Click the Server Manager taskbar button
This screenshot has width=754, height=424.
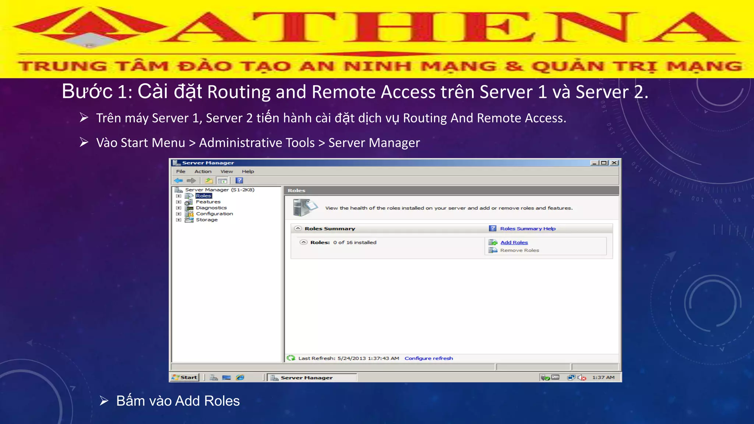pyautogui.click(x=312, y=377)
